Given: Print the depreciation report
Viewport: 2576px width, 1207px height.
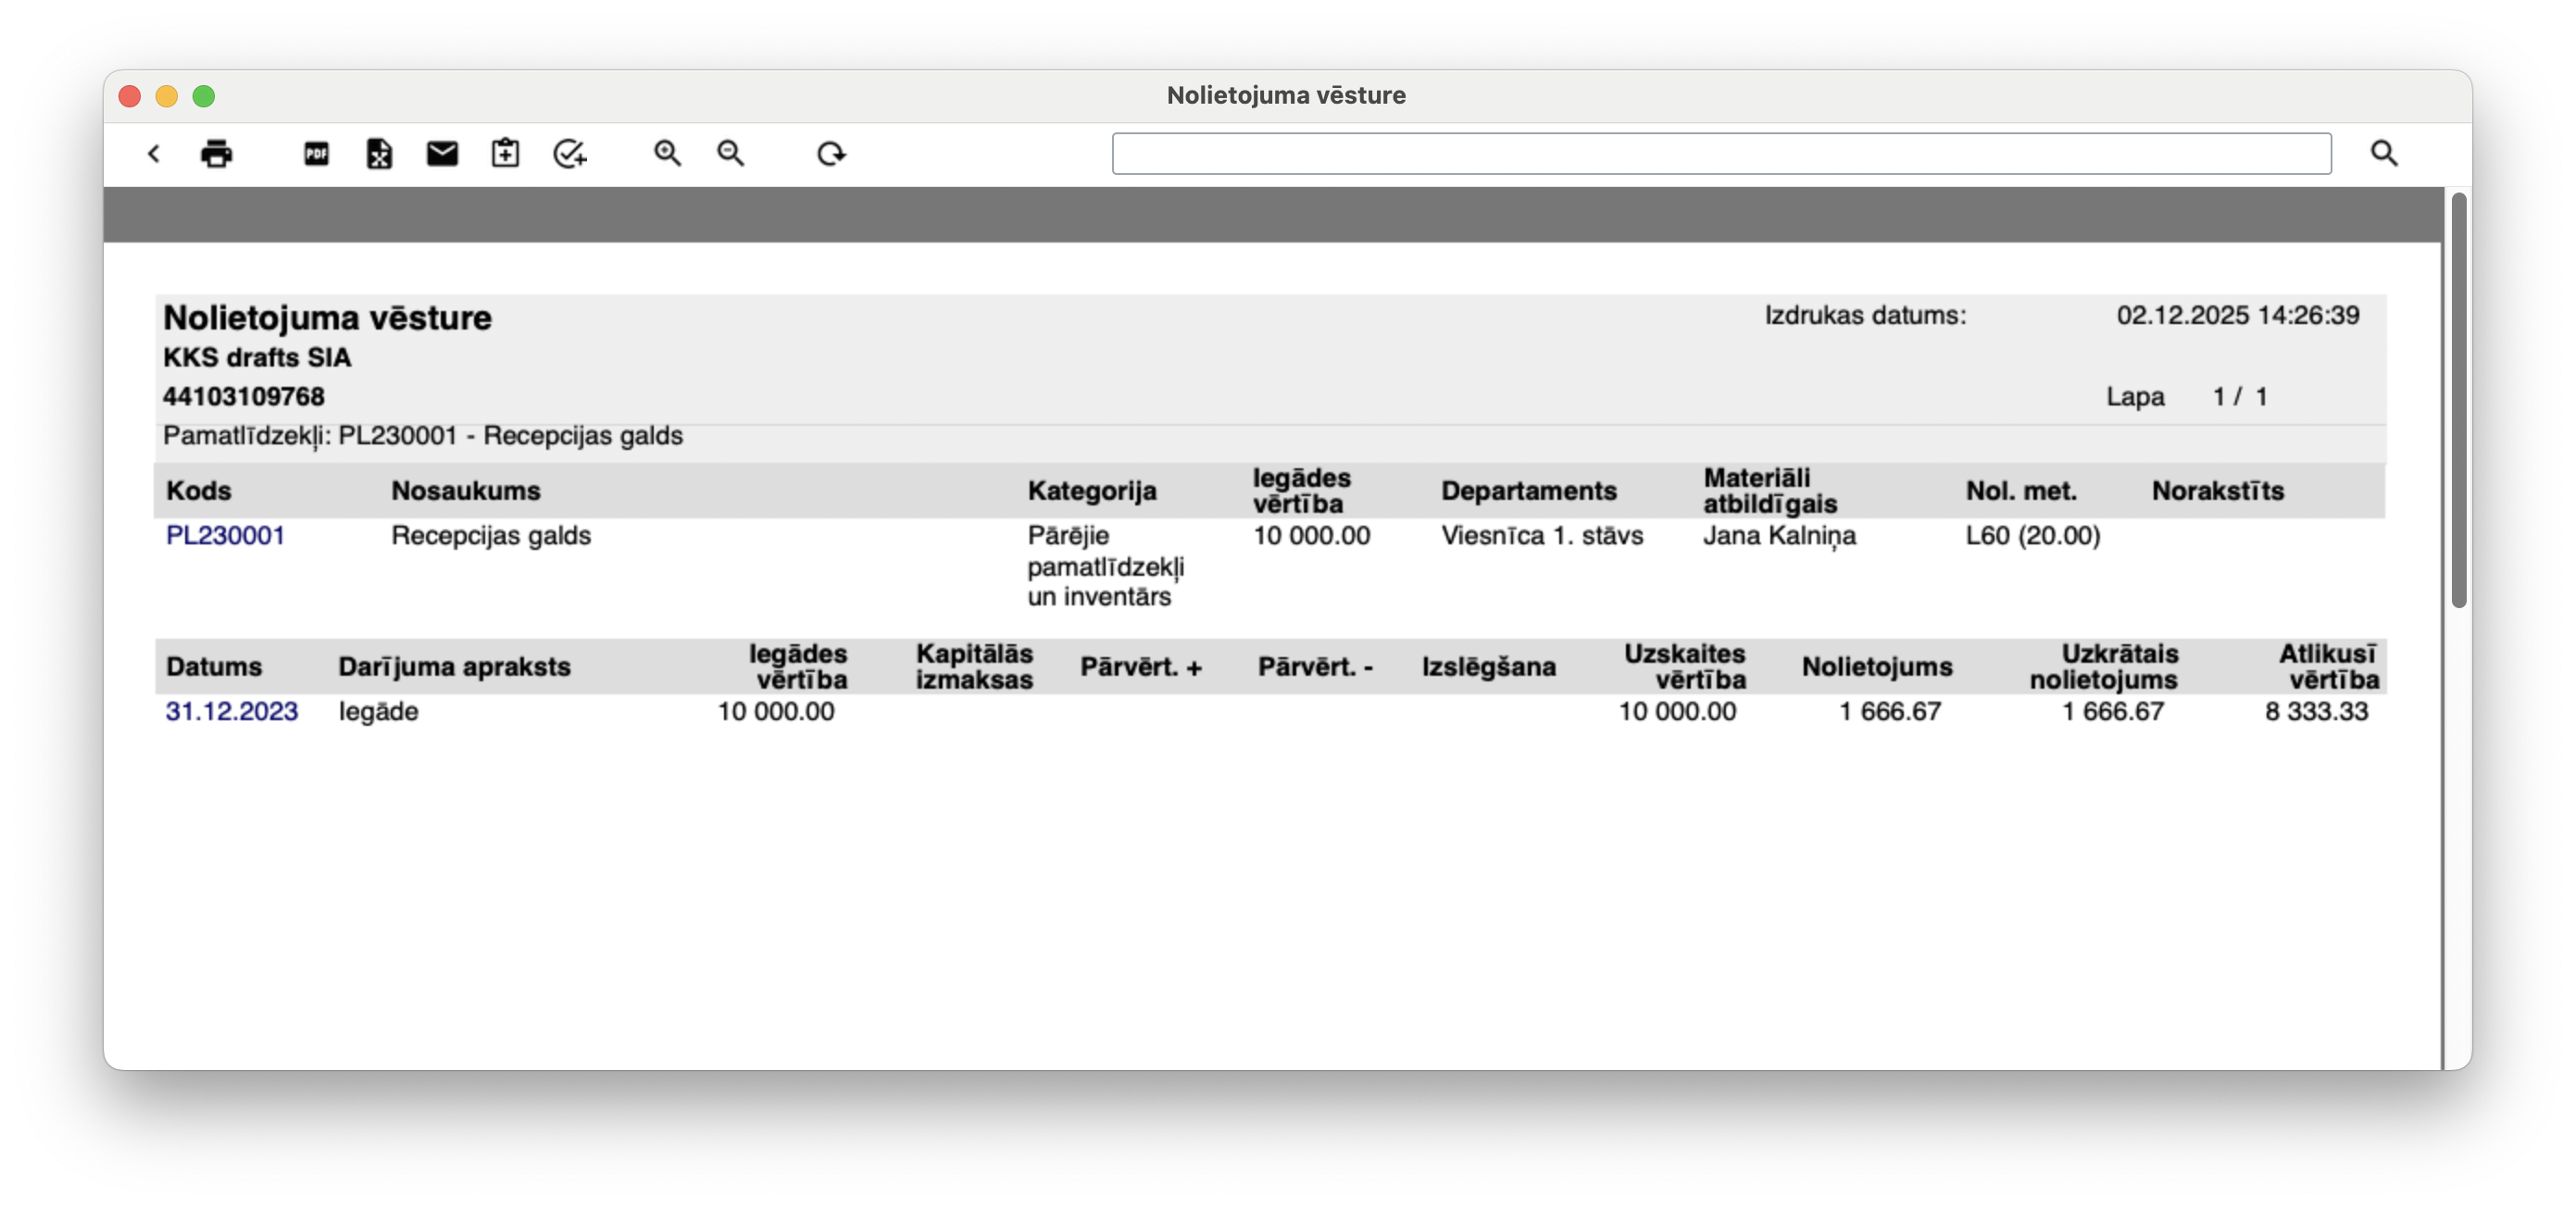Looking at the screenshot, I should pos(216,153).
